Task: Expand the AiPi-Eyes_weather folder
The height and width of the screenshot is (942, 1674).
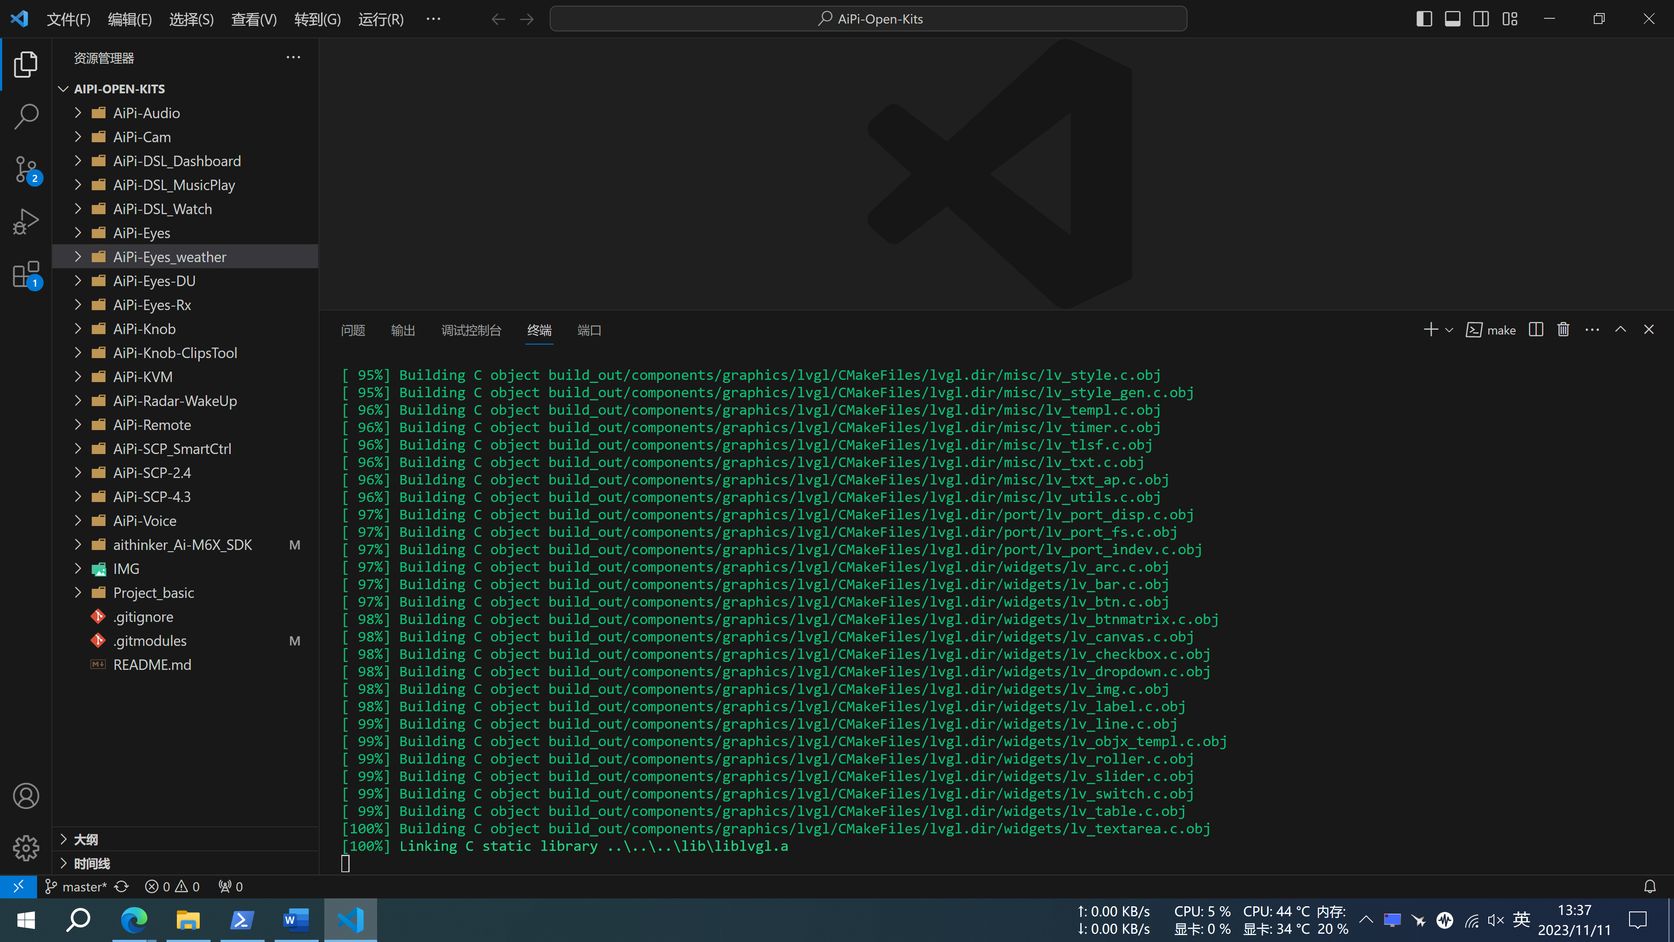Action: (185, 257)
